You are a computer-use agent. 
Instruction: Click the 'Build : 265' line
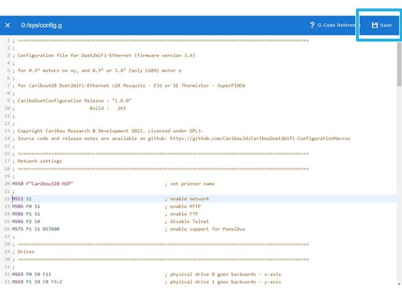[108, 108]
